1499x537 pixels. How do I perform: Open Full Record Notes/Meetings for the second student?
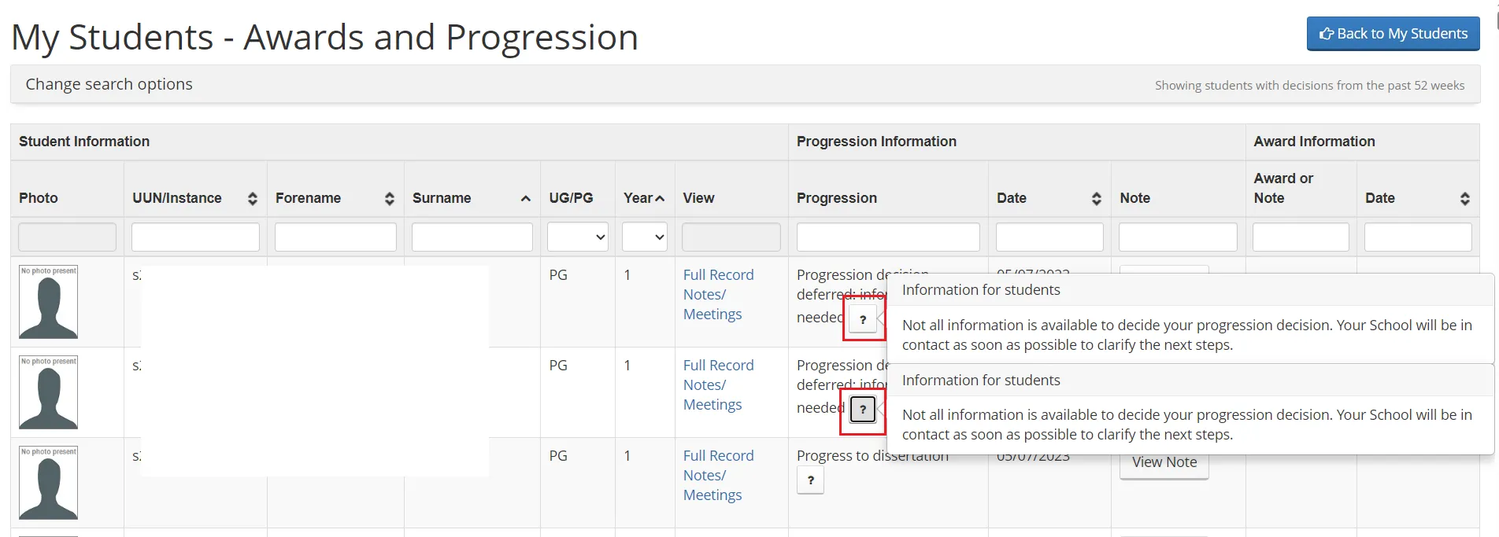[x=718, y=384]
